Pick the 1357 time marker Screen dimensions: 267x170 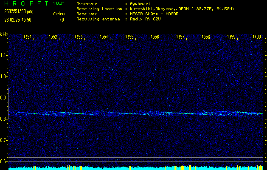(180, 37)
